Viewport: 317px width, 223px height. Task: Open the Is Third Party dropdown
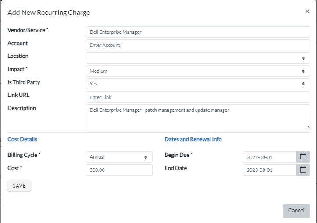pyautogui.click(x=198, y=84)
